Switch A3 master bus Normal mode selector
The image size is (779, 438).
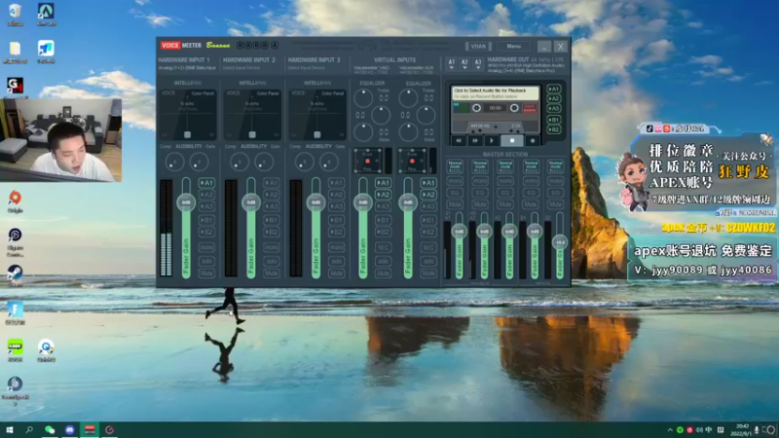tap(505, 166)
